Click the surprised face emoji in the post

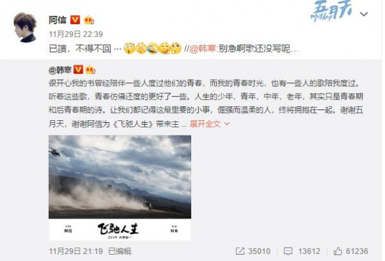(x=129, y=48)
